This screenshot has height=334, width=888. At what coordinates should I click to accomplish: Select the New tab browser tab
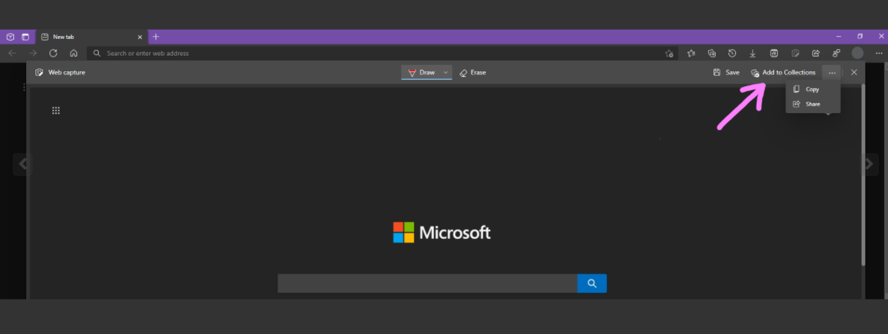pos(91,37)
